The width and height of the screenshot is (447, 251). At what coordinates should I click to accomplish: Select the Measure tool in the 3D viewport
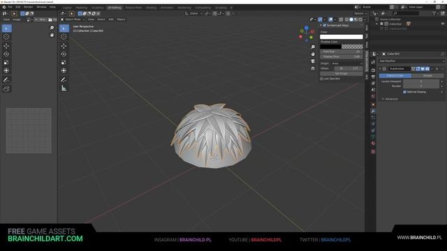64,89
